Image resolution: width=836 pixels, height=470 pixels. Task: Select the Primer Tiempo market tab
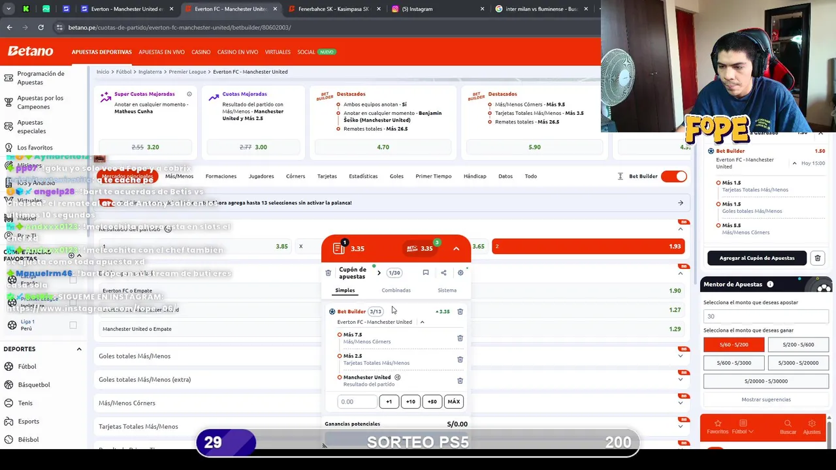pyautogui.click(x=433, y=176)
